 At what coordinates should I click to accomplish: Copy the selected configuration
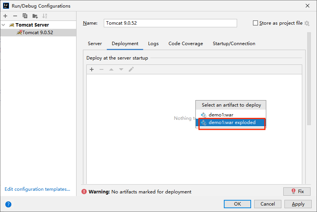point(25,16)
